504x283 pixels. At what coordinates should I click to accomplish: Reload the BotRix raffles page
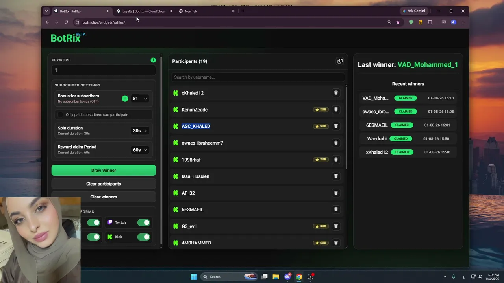(x=66, y=22)
